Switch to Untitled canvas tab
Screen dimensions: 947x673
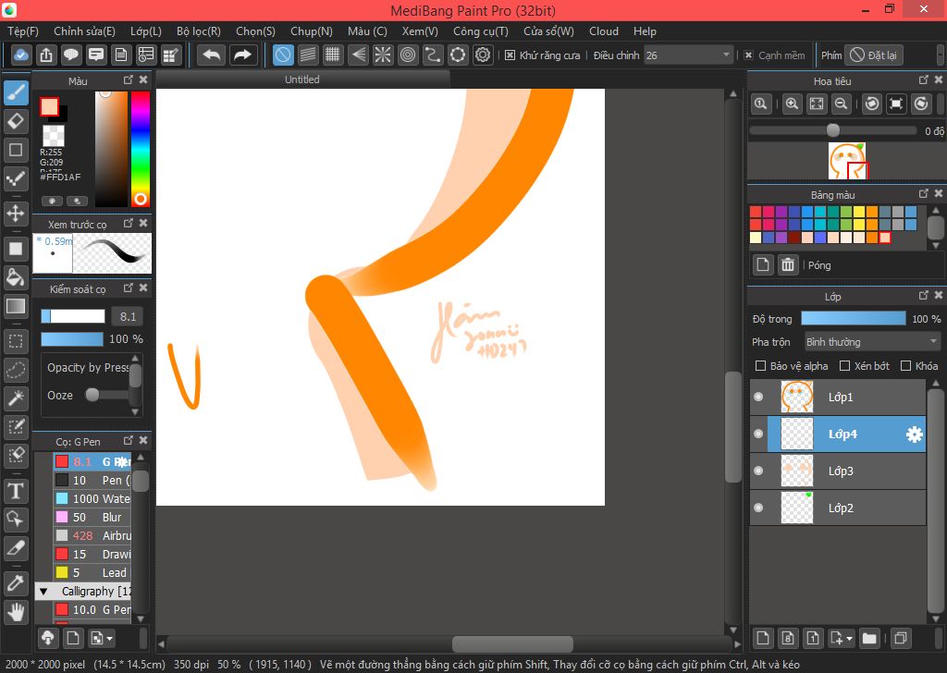tap(302, 80)
